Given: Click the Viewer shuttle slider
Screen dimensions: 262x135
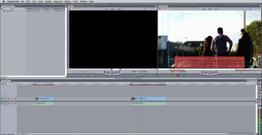Looking at the screenshot, I should [84, 72].
